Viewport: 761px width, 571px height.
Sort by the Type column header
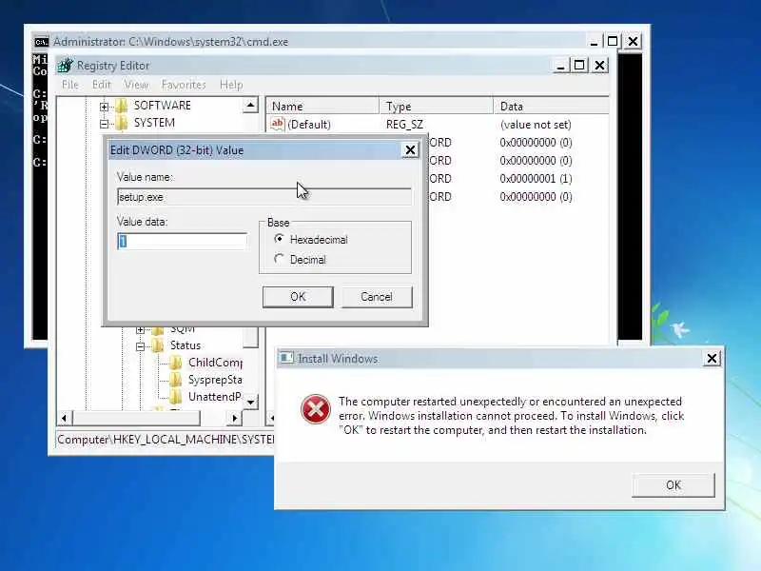436,106
